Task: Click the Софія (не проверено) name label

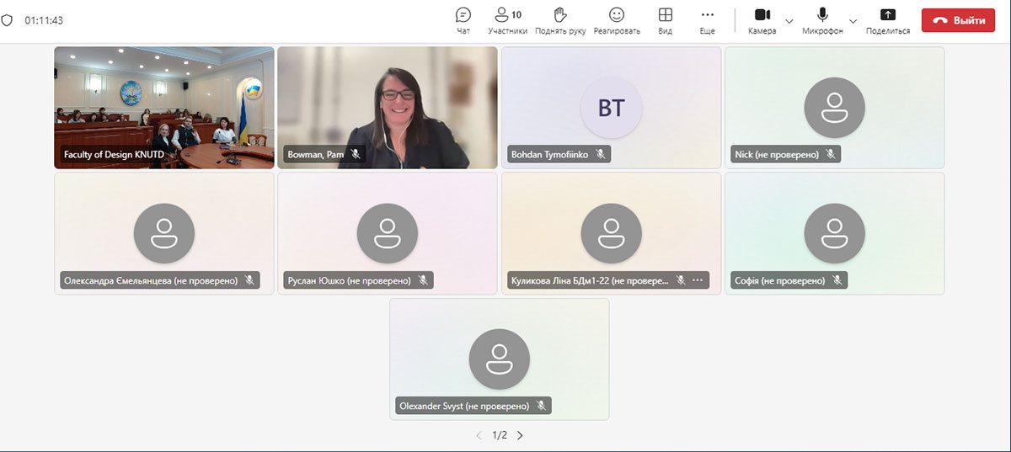Action: point(780,280)
